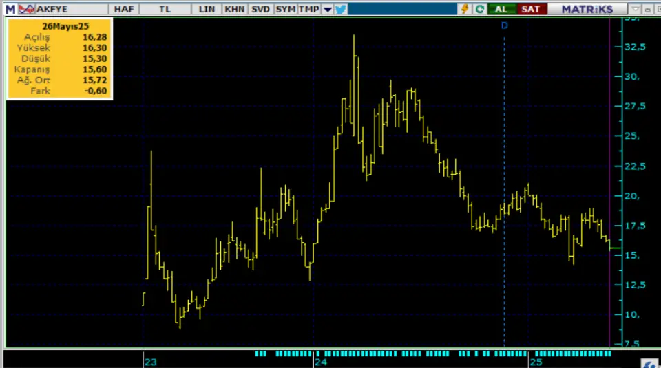Click the Twitter bird icon

coord(341,9)
